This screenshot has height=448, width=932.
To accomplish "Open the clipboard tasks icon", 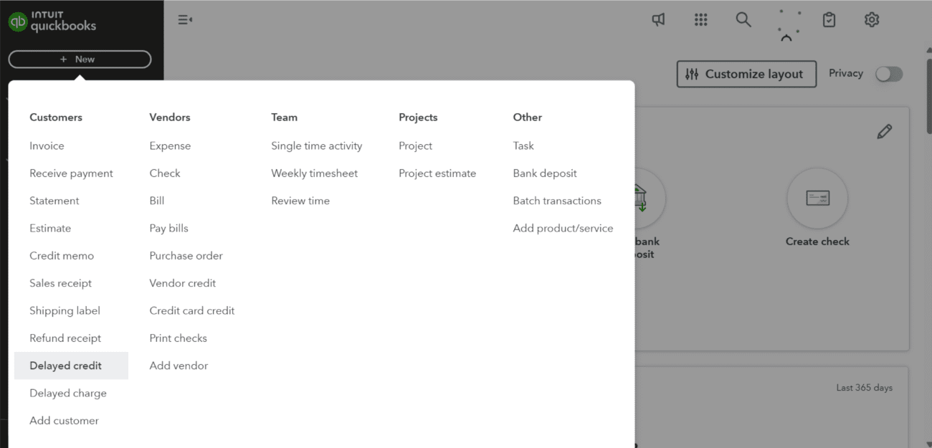I will point(829,20).
